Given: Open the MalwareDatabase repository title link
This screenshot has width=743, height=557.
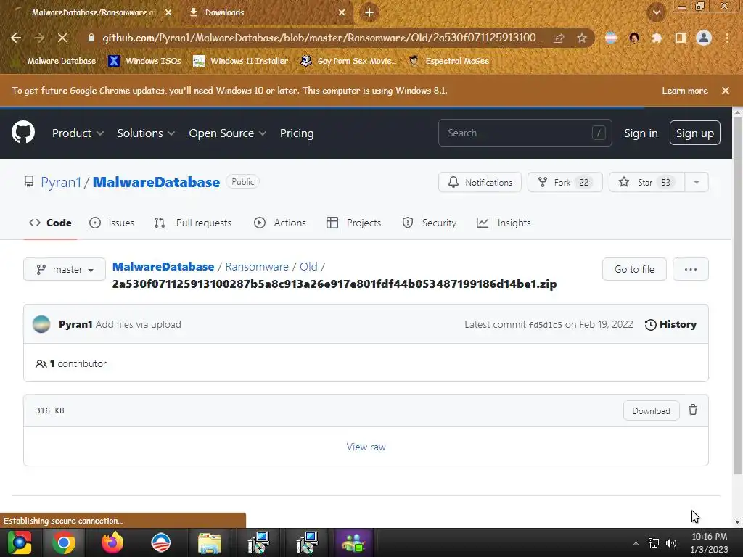Looking at the screenshot, I should click(x=157, y=182).
